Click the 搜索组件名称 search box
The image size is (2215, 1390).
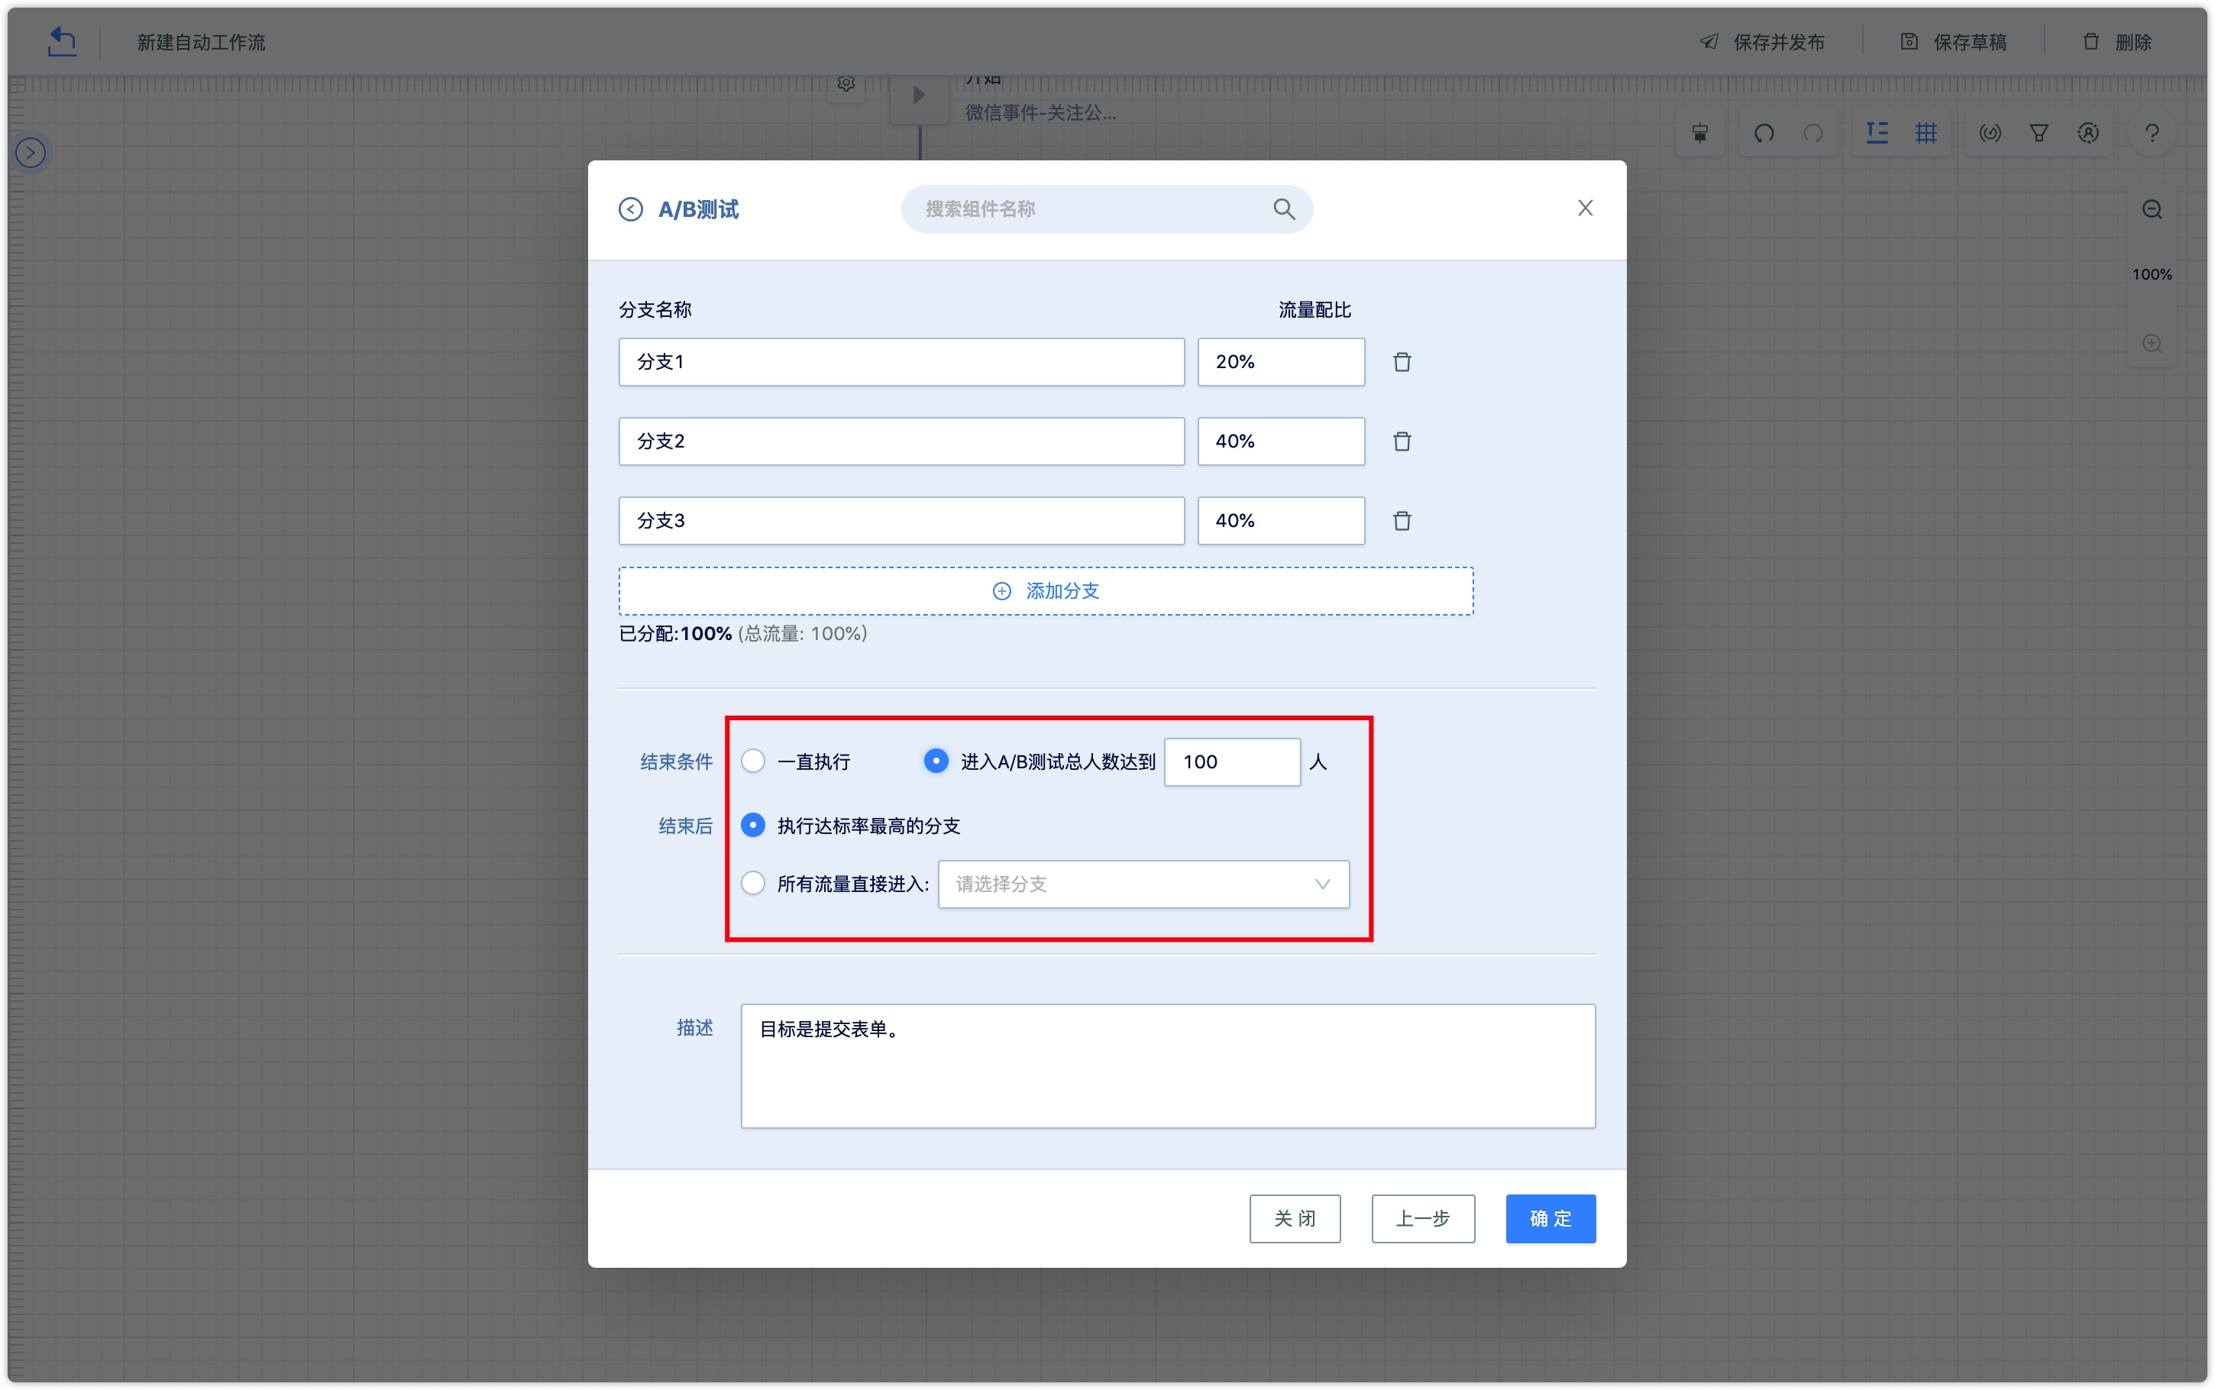point(1107,209)
